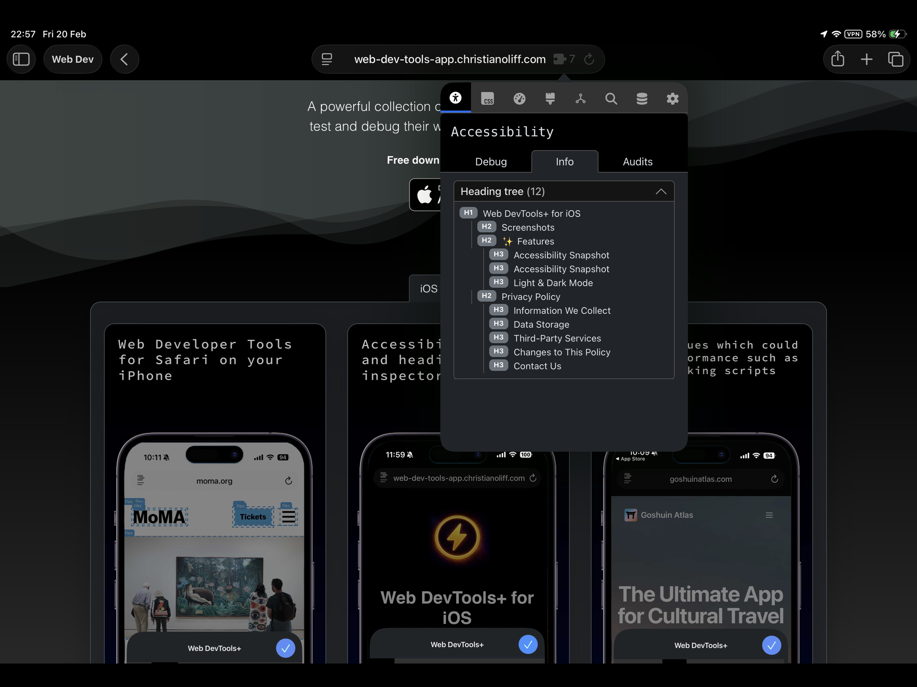Select the Privacy Policy H2 heading
917x687 pixels.
point(519,297)
